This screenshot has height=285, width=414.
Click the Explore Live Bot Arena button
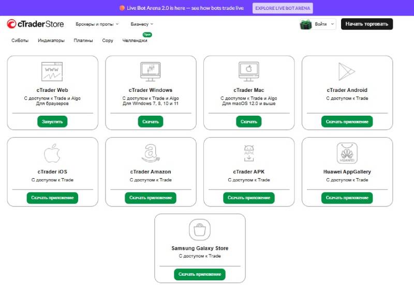coord(283,8)
